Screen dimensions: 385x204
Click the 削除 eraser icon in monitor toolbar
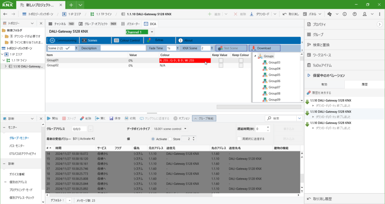[x=82, y=118]
